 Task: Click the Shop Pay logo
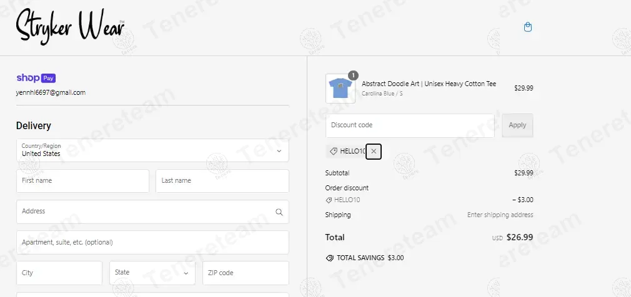36,78
